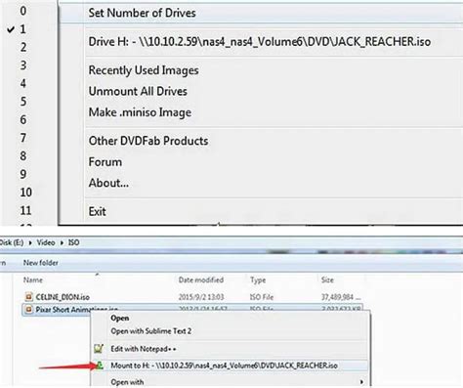The image size is (463, 388).
Task: Sort by Type column header
Action: [258, 280]
